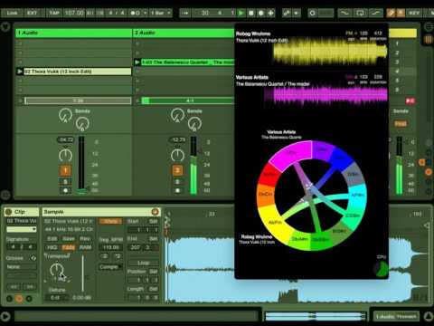This screenshot has width=434, height=326.
Task: Click the Session view selector icon at top right
Action: 429,40
